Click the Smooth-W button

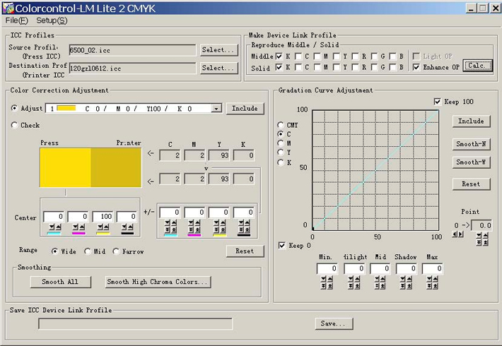tap(472, 162)
